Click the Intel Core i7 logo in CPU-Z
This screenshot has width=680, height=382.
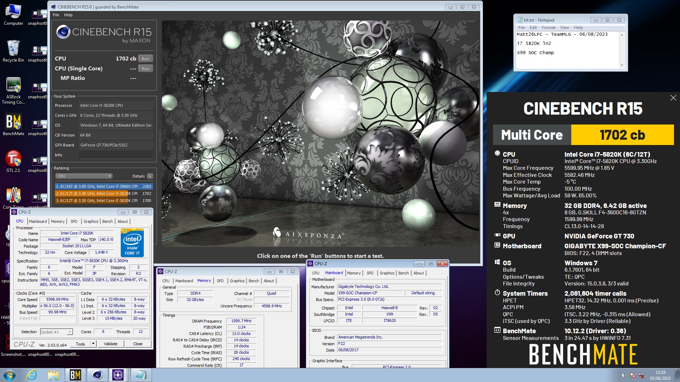(x=132, y=243)
